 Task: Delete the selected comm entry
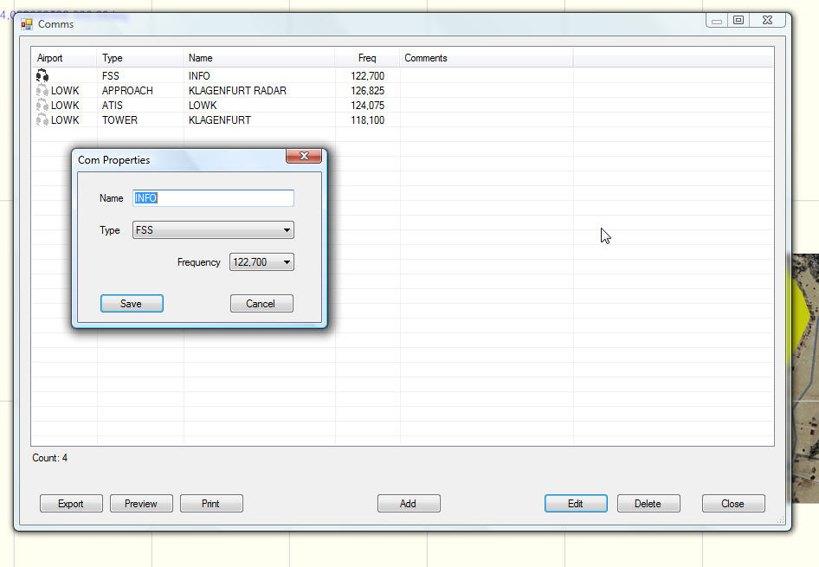(648, 504)
